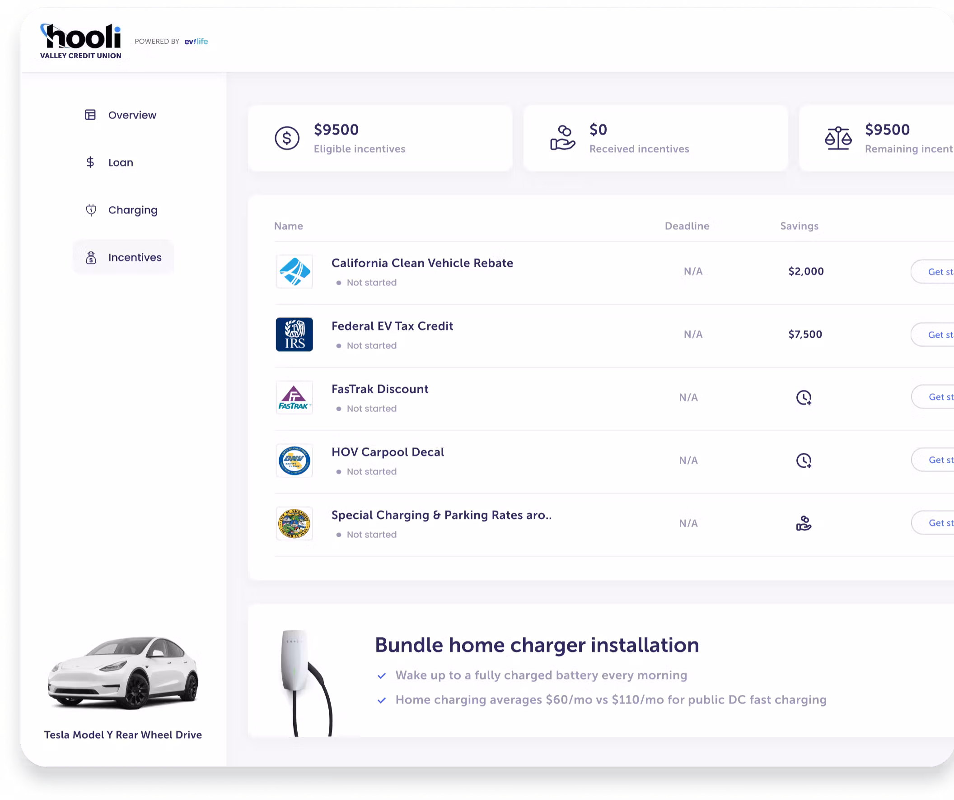
Task: Click the evlife powered-by logo link
Action: pos(196,42)
